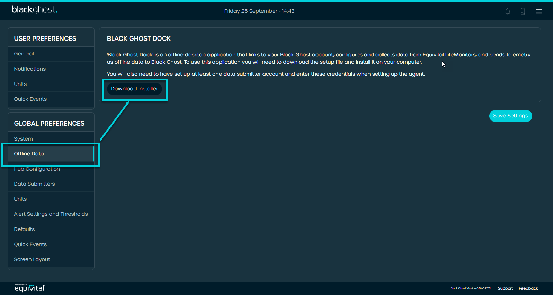The width and height of the screenshot is (553, 295).
Task: Select Units under User Preferences
Action: click(x=51, y=84)
